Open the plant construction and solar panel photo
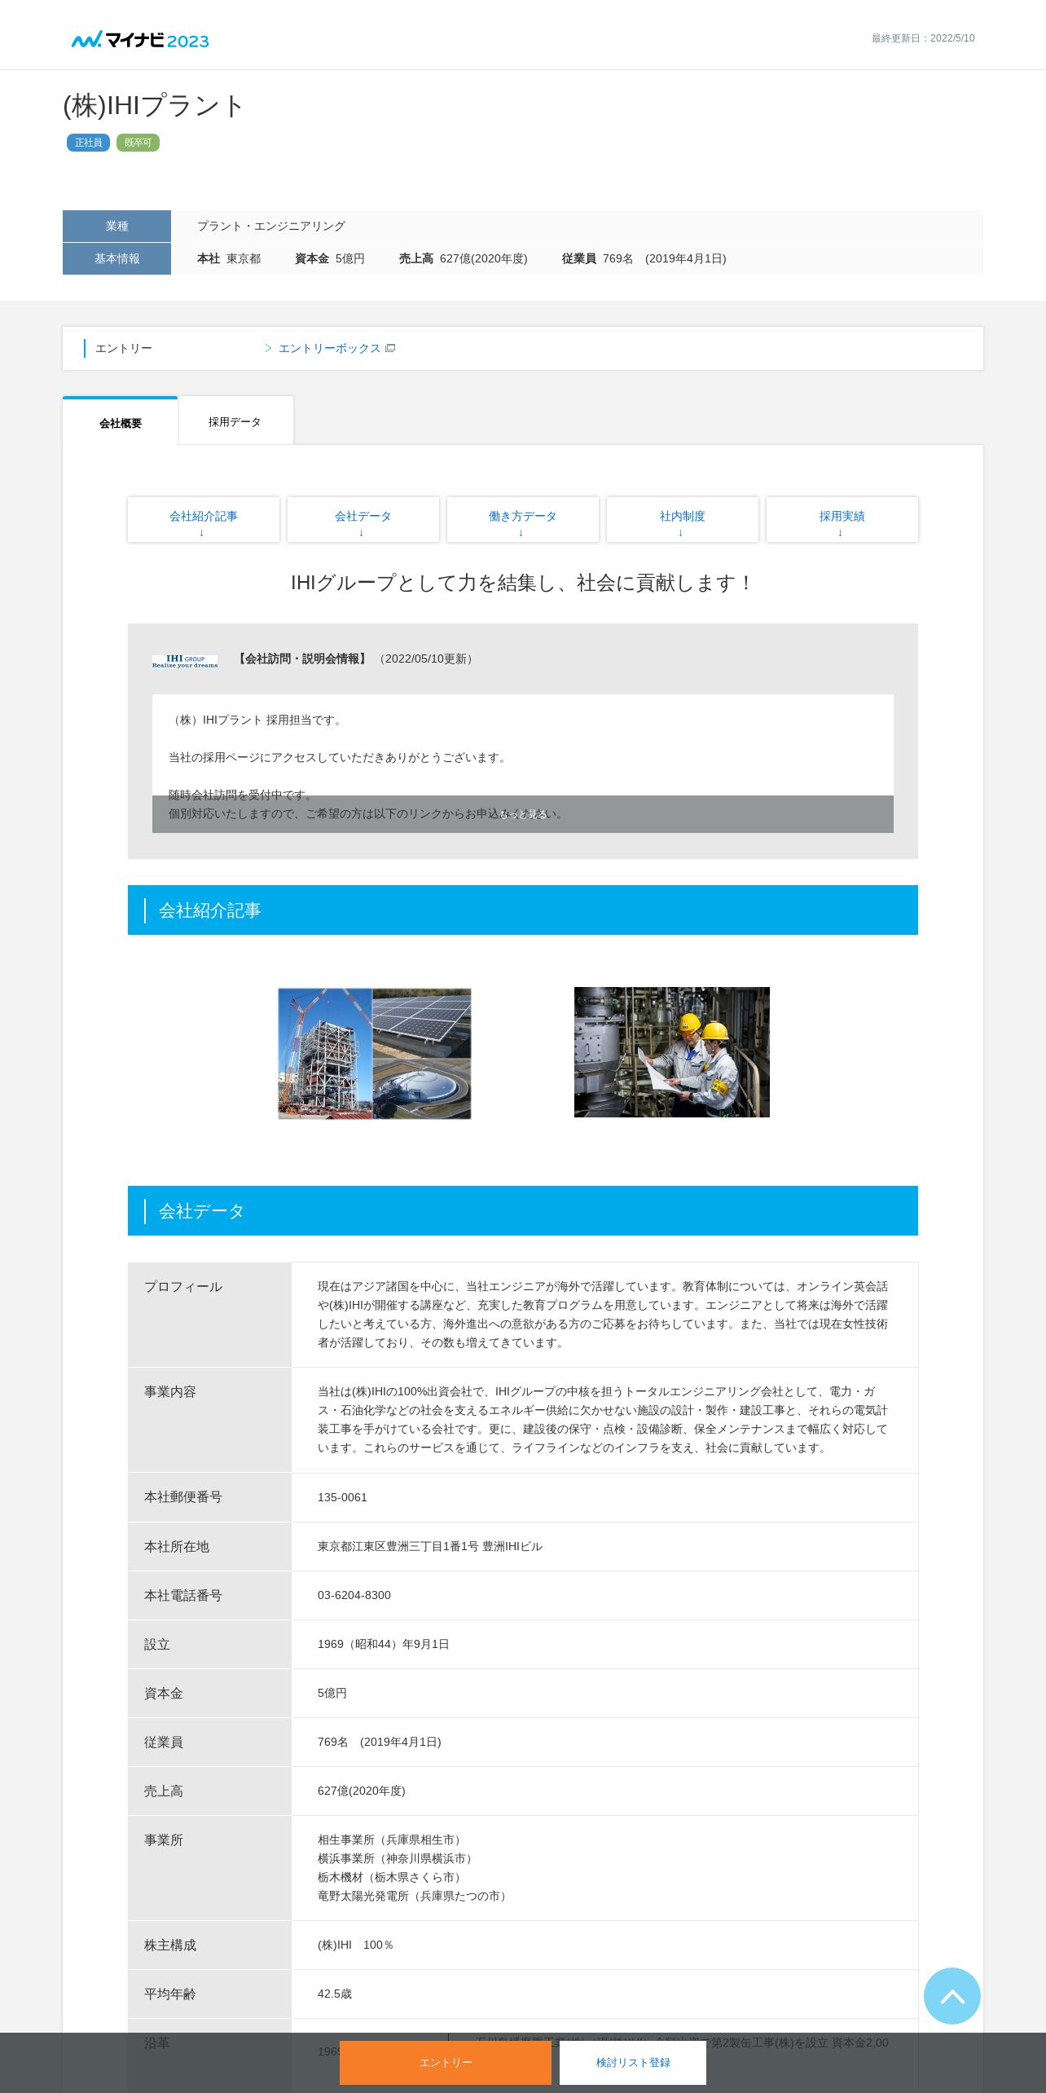1046x2093 pixels. 375,1053
